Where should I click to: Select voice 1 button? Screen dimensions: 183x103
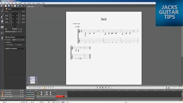[44, 88]
